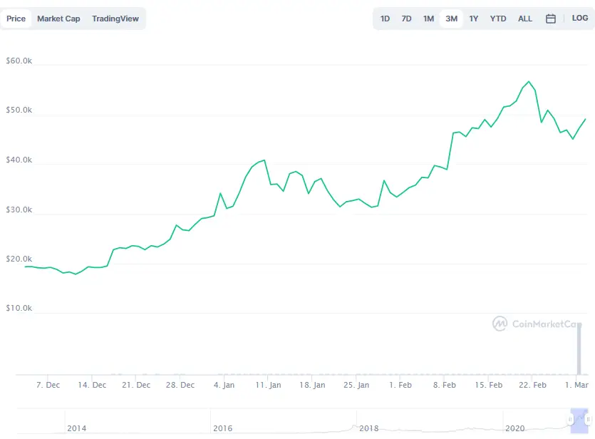Click the tall volume bar near 1. Mar
Screen dimensions: 595x439
(579, 349)
